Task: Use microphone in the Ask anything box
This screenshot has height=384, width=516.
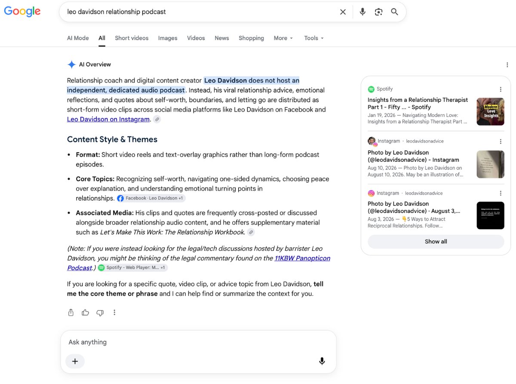Action: click(x=322, y=361)
